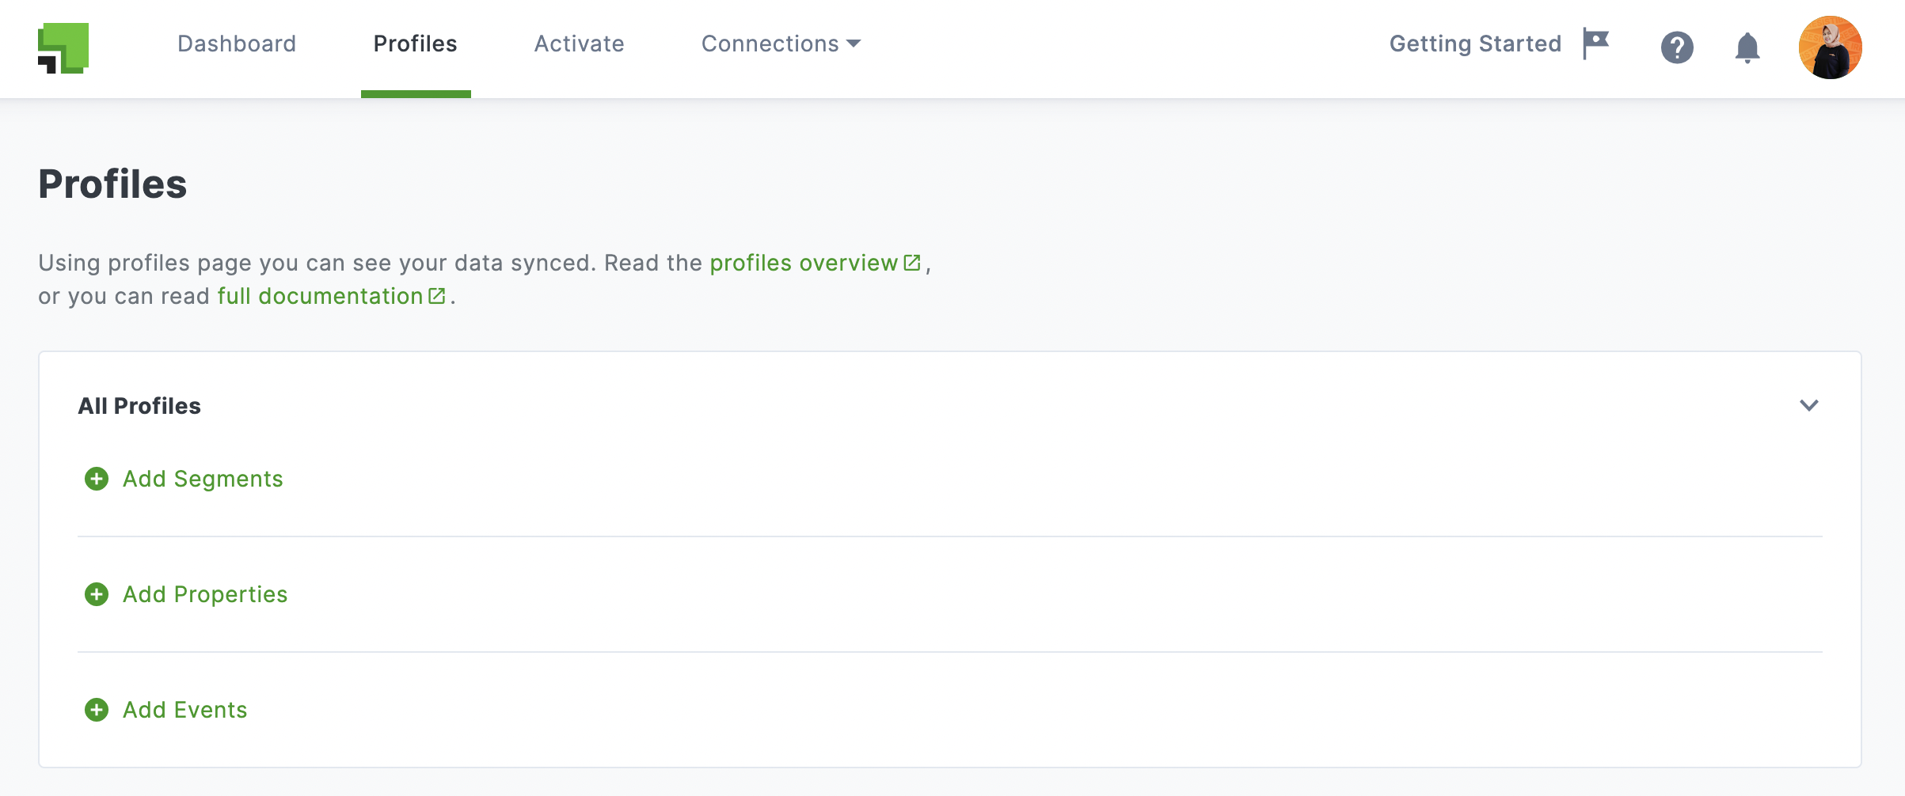Switch to the Dashboard tab
Image resolution: width=1905 pixels, height=796 pixels.
[236, 44]
